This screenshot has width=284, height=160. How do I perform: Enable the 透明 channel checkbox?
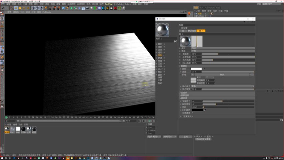pyautogui.click(x=164, y=53)
